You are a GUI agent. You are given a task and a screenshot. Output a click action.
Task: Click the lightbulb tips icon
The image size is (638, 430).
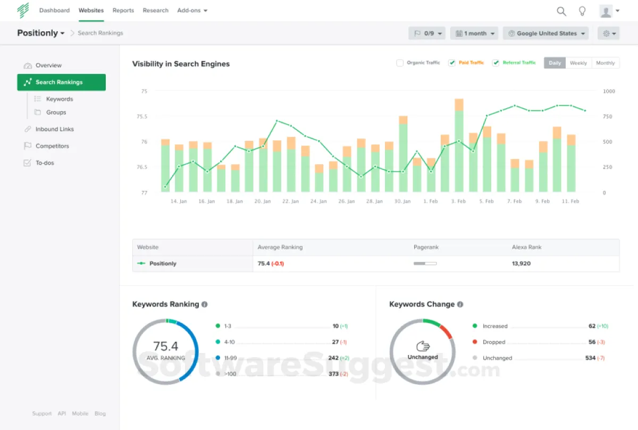pos(582,11)
